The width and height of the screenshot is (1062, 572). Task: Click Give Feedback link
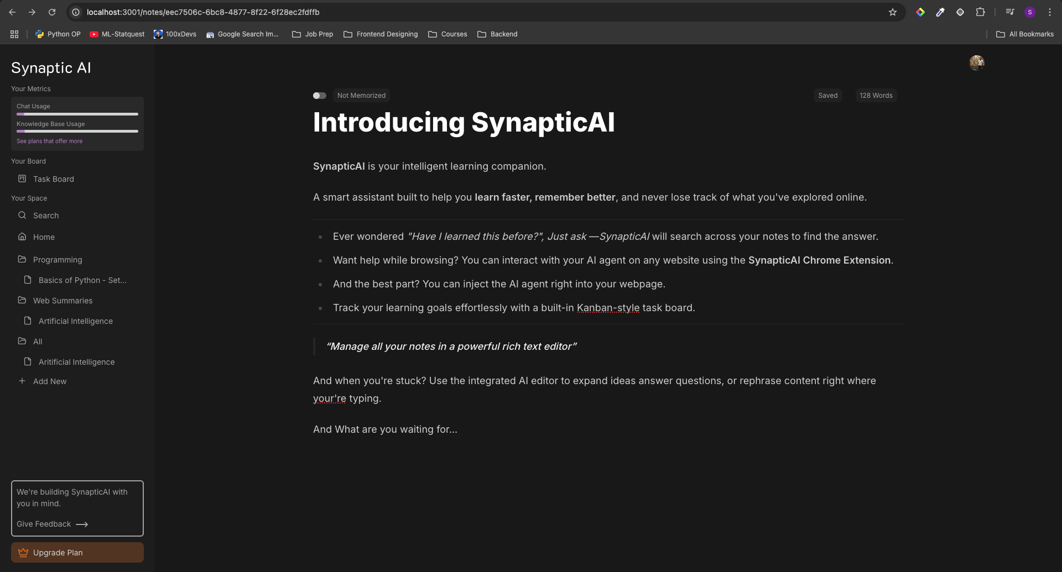point(44,524)
